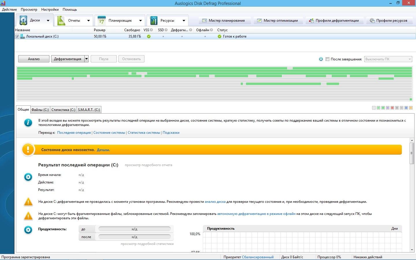Click the Офлайн column help icon

click(x=211, y=30)
